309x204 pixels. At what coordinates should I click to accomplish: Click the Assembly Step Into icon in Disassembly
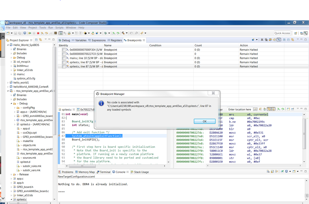point(279,109)
